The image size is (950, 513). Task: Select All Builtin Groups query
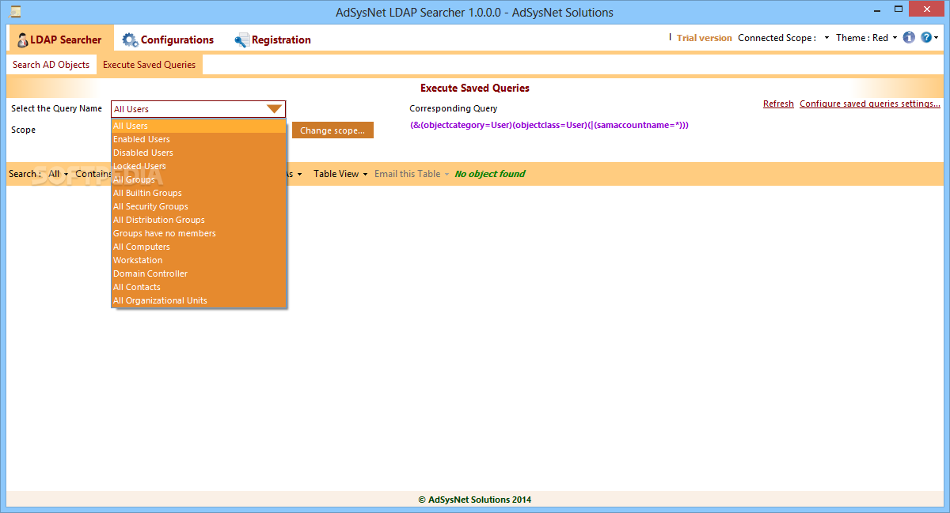tap(199, 193)
